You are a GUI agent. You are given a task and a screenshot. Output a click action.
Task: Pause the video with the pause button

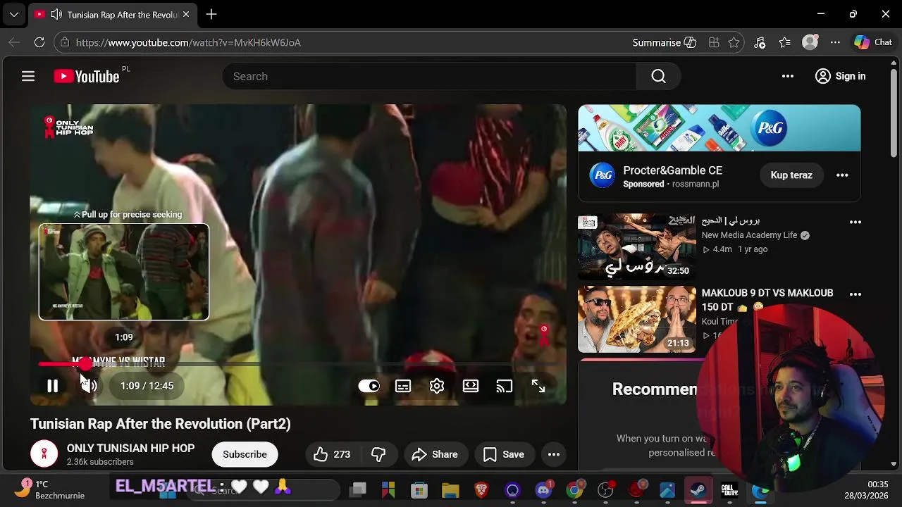[52, 386]
